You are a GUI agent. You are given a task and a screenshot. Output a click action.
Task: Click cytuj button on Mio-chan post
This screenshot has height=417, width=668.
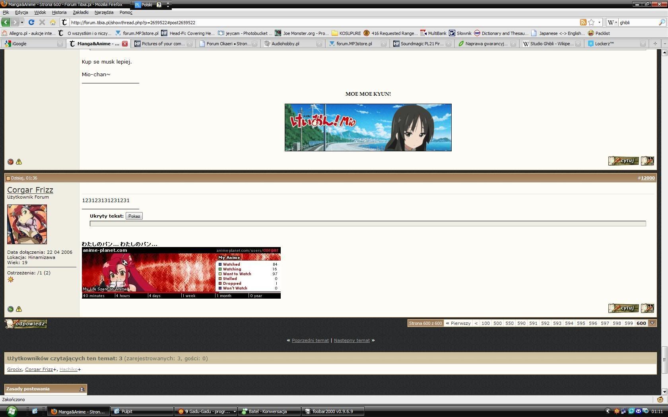point(623,161)
